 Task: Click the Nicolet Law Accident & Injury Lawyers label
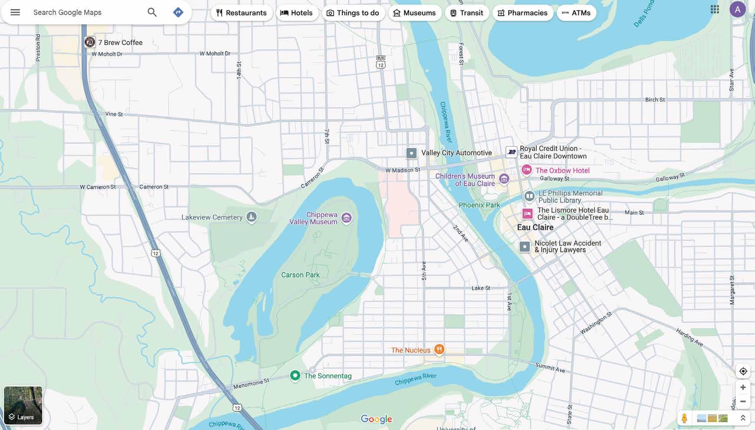(568, 246)
